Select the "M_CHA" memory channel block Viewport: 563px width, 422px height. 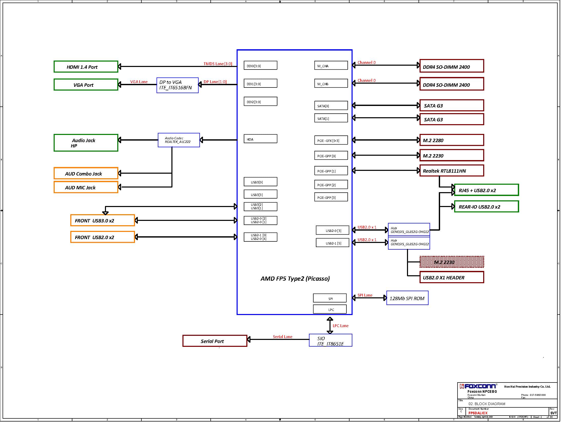click(x=331, y=65)
